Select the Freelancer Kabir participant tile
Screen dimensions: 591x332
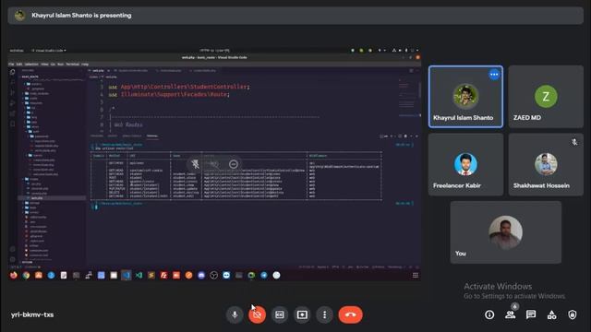[x=465, y=164]
